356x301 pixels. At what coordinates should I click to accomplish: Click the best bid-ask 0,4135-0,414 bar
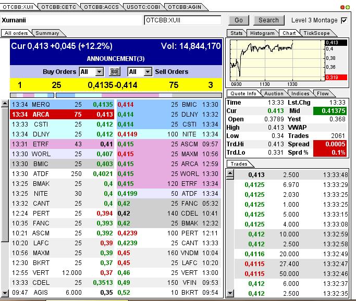(116, 85)
